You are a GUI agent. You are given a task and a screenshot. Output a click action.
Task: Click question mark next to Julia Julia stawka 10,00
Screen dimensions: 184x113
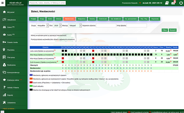[x=171, y=50]
